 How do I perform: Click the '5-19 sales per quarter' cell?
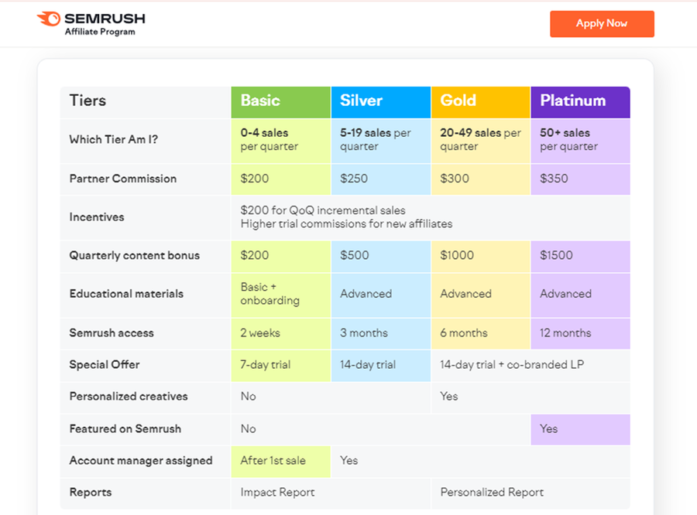[381, 141]
